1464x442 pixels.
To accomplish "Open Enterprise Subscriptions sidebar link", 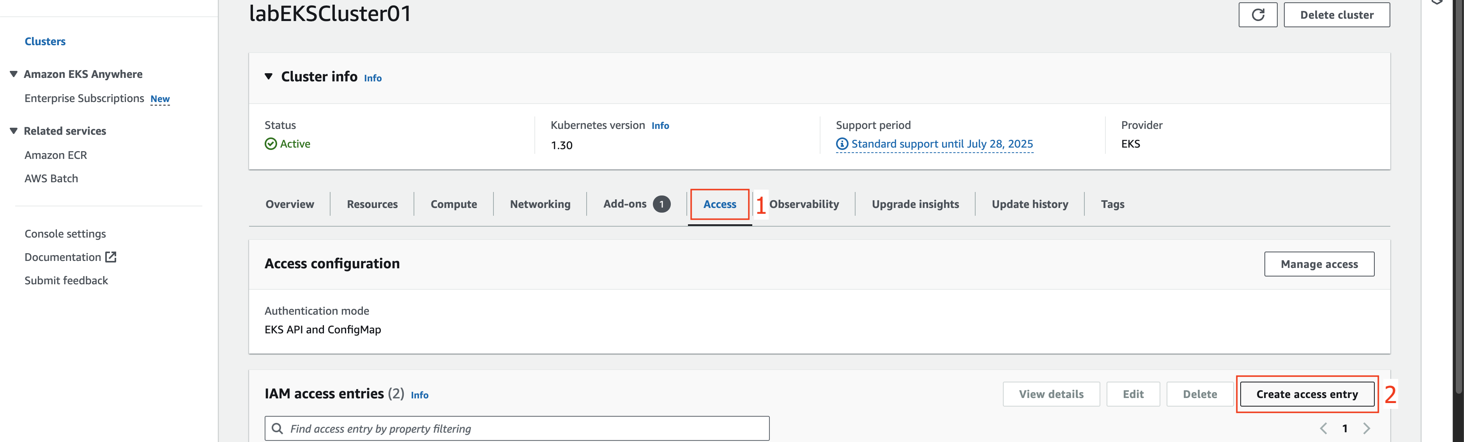I will (x=84, y=98).
